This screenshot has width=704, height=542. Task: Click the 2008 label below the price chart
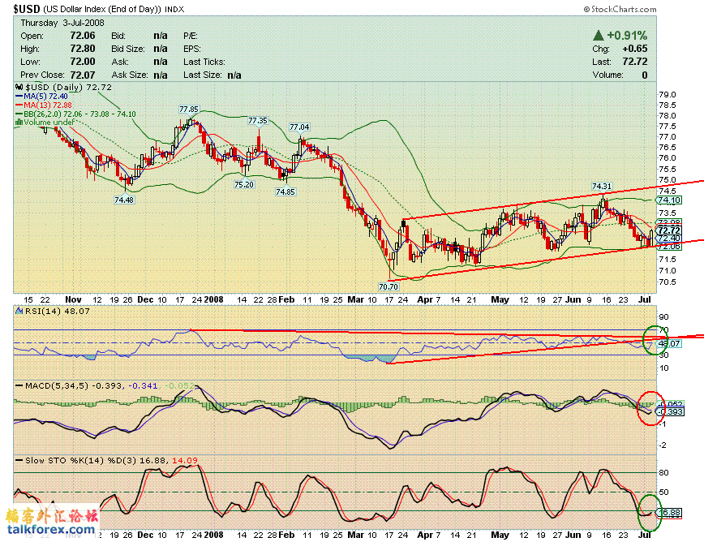pos(214,299)
